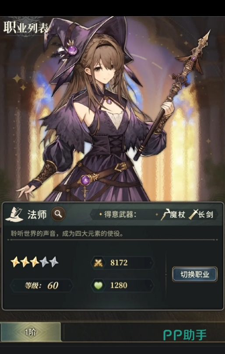Image resolution: width=225 pixels, height=354 pixels.
Task: Click the 1280 HP value
Action: point(119,285)
